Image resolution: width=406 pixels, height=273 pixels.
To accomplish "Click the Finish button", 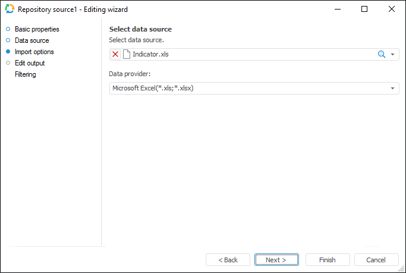I will pos(327,260).
